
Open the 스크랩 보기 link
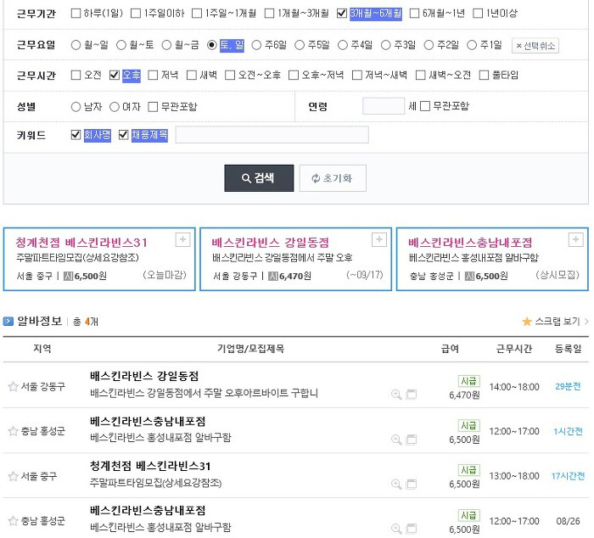[x=557, y=322]
